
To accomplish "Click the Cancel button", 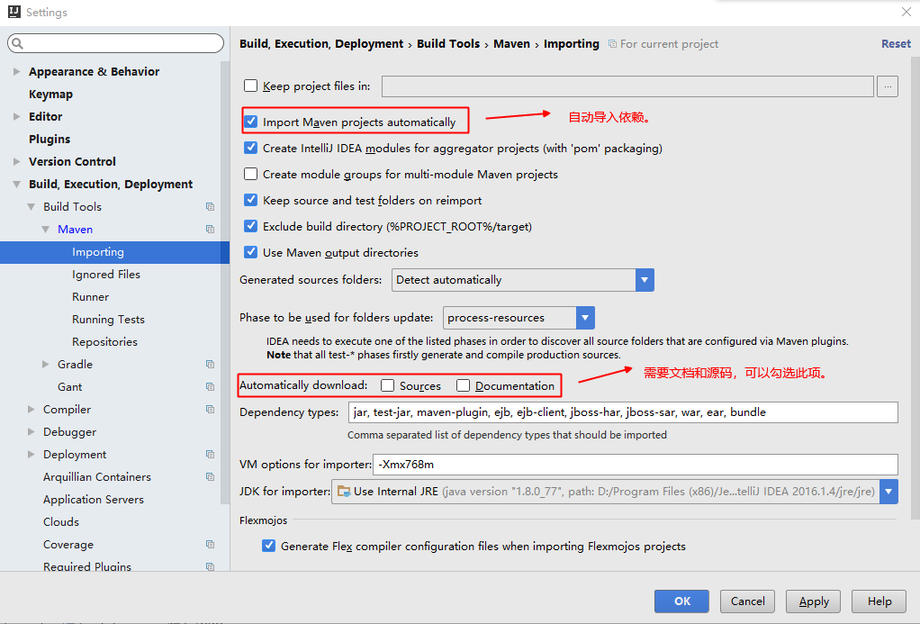I will coord(747,601).
